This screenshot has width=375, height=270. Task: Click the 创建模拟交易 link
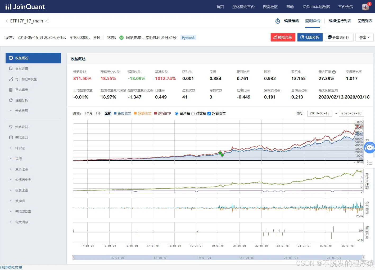pos(11,267)
